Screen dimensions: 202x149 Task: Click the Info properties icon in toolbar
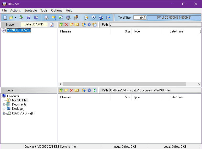point(94,18)
